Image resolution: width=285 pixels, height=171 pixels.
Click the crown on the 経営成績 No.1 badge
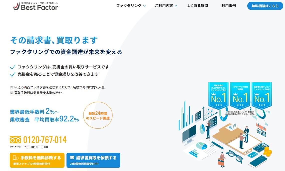point(213,94)
